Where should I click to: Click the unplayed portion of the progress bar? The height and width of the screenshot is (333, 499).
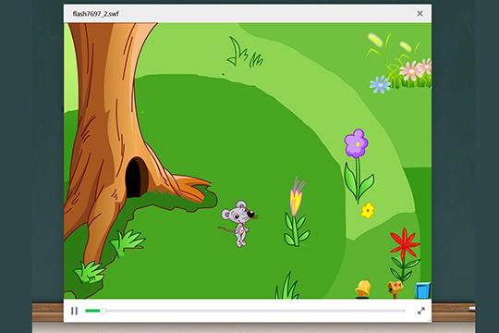coord(255,311)
